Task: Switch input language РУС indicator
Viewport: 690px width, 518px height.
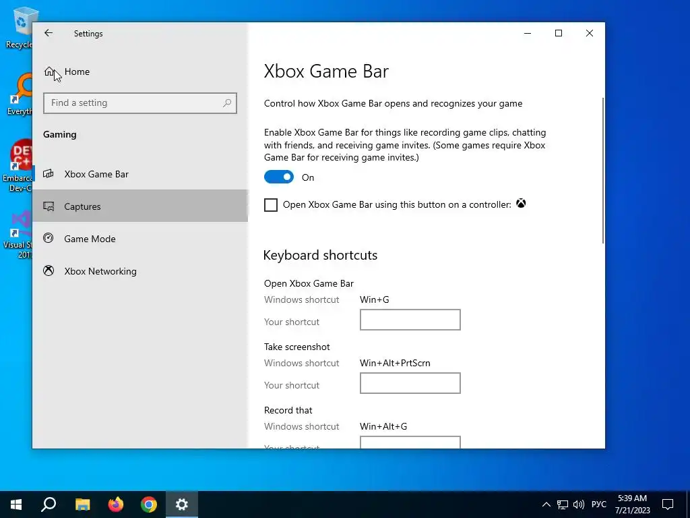Action: click(599, 505)
